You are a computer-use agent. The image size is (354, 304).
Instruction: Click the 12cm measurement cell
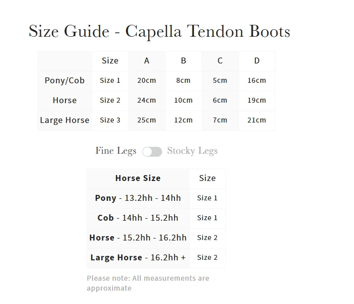183,120
